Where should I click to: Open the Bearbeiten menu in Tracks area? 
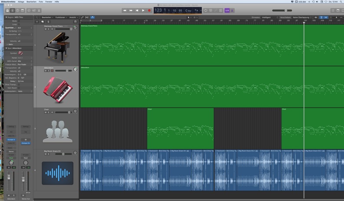47,17
